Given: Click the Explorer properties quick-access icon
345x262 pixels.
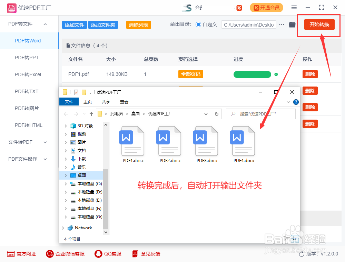Looking at the screenshot, I should (76, 92).
